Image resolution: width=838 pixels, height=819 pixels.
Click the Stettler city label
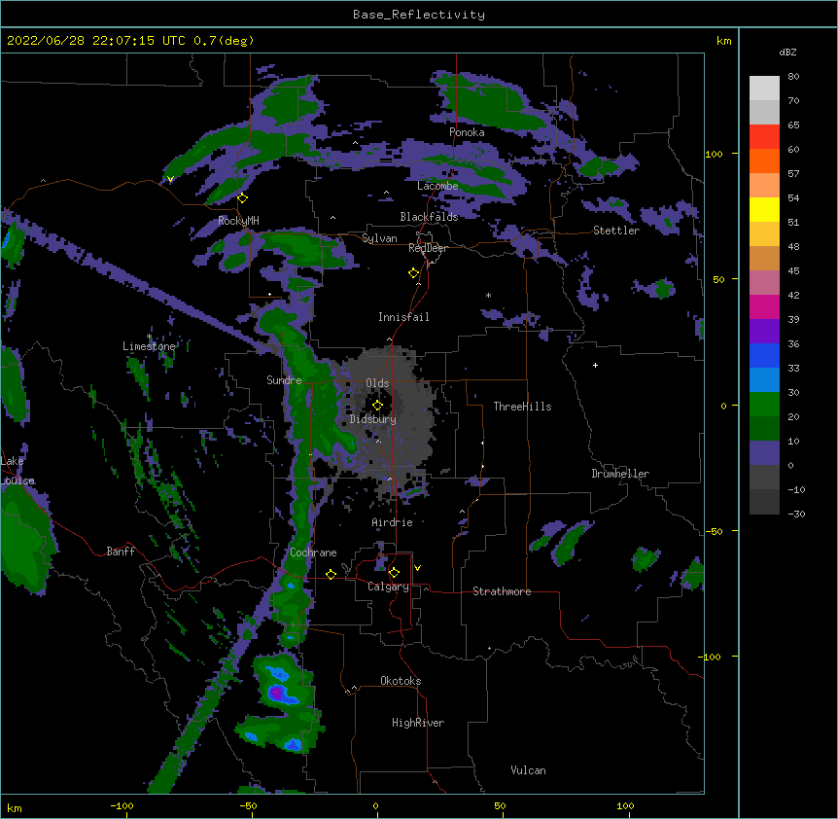(x=616, y=231)
